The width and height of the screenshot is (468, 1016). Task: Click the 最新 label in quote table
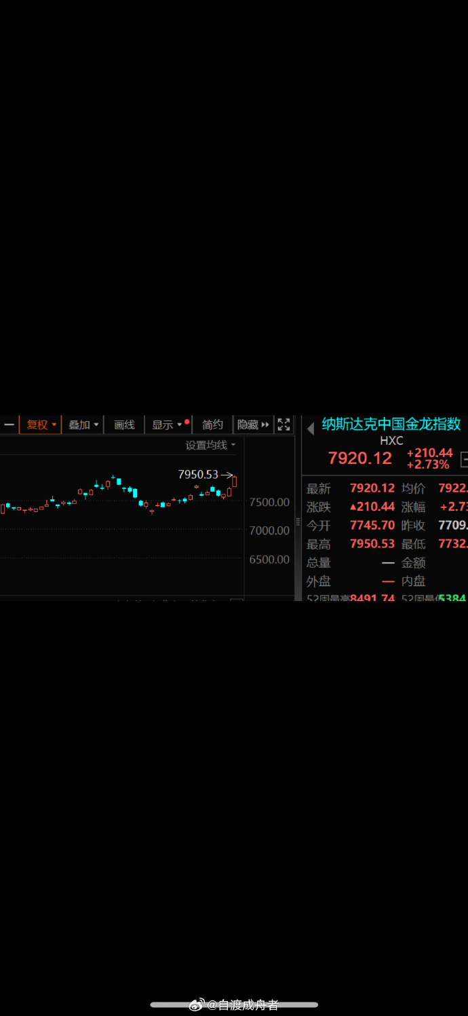(x=319, y=488)
